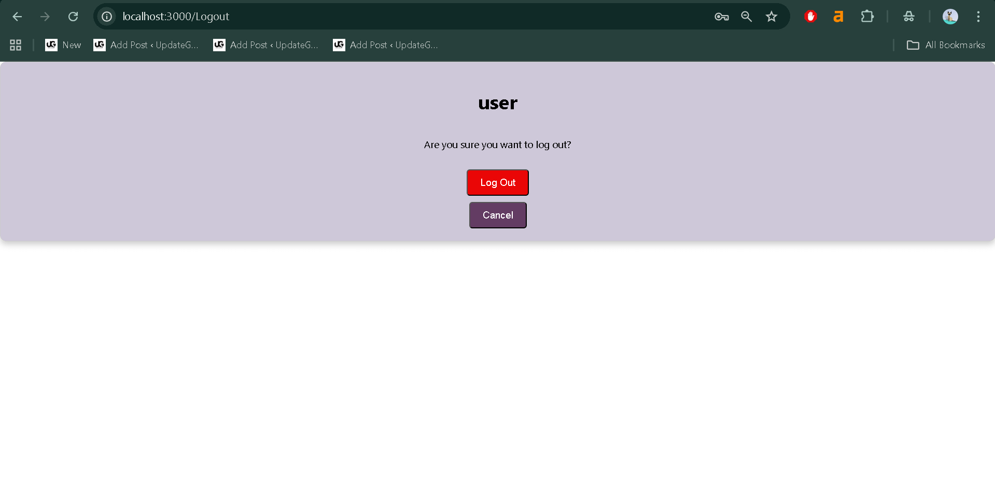
Task: Open the browser extensions puzzle icon
Action: tap(867, 17)
